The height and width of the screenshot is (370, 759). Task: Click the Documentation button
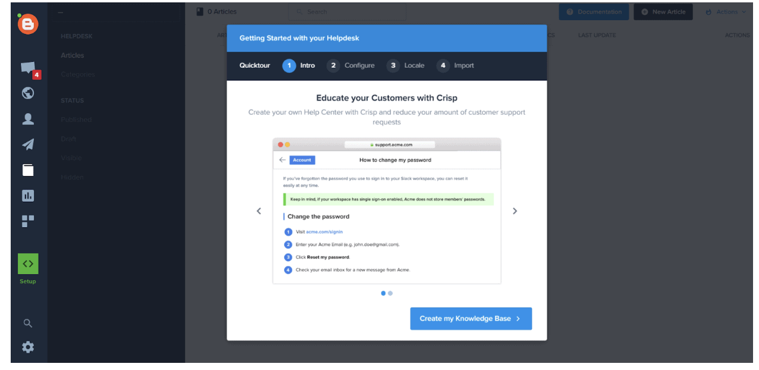[x=594, y=12]
